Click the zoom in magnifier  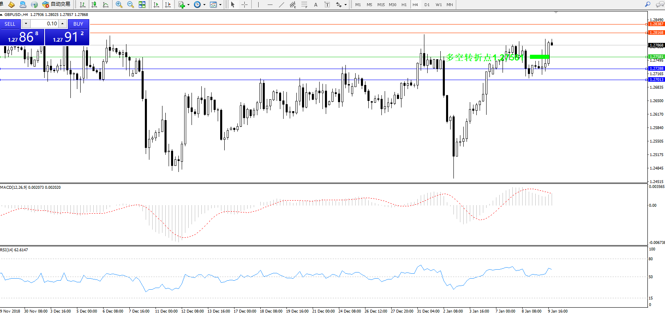119,4
